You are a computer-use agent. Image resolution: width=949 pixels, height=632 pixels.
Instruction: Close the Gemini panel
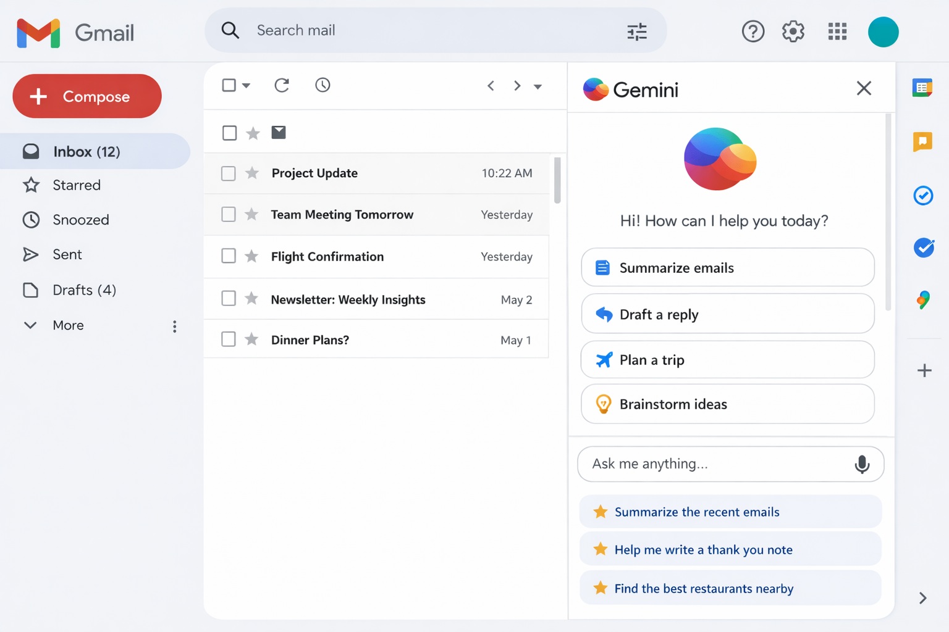864,88
